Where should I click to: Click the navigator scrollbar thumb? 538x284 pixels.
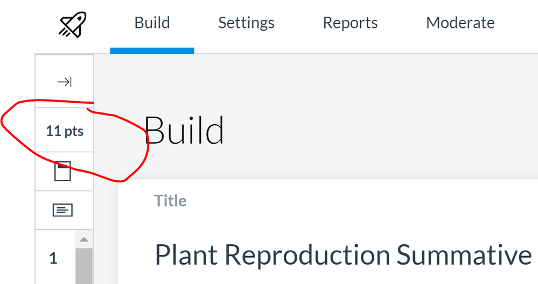click(x=83, y=266)
